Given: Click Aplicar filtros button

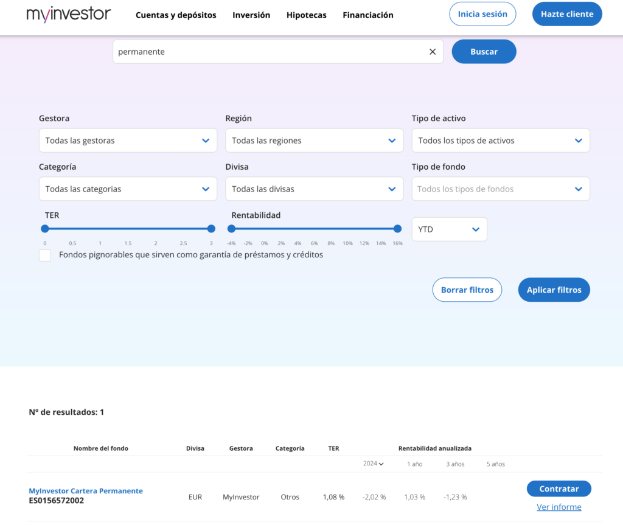Looking at the screenshot, I should coord(554,290).
